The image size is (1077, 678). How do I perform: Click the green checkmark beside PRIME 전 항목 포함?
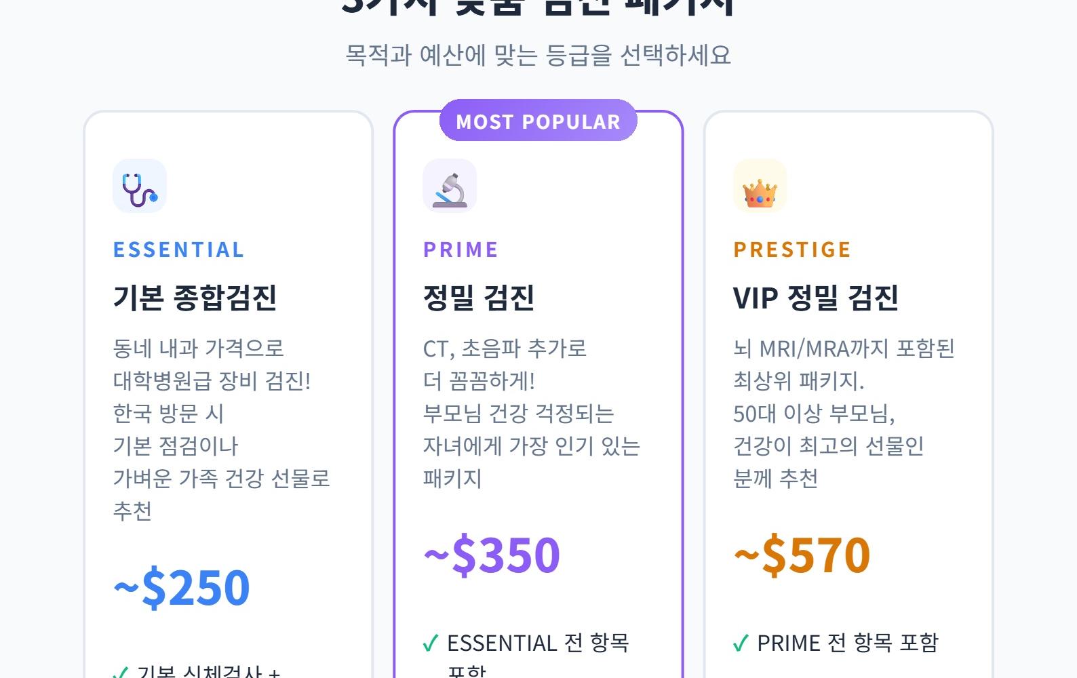(x=741, y=643)
